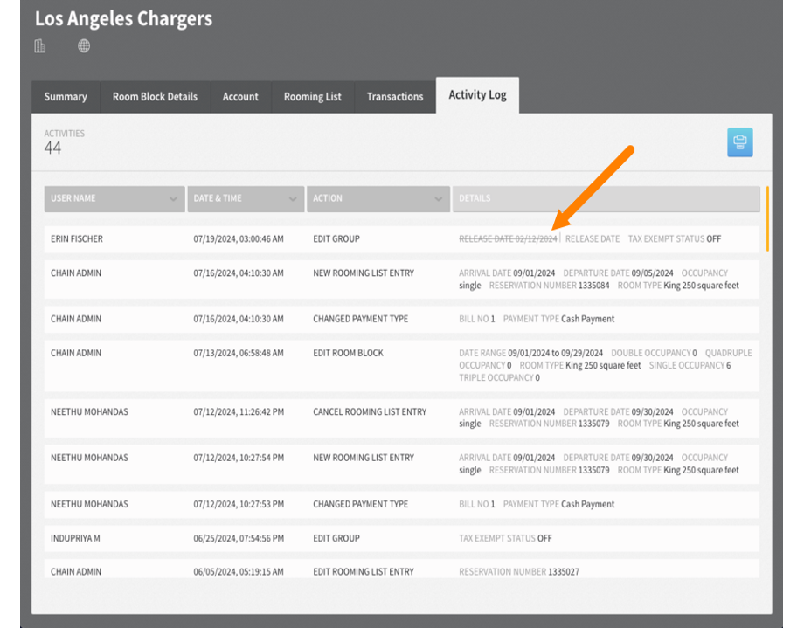
Task: Open the Transactions tab
Action: (x=395, y=96)
